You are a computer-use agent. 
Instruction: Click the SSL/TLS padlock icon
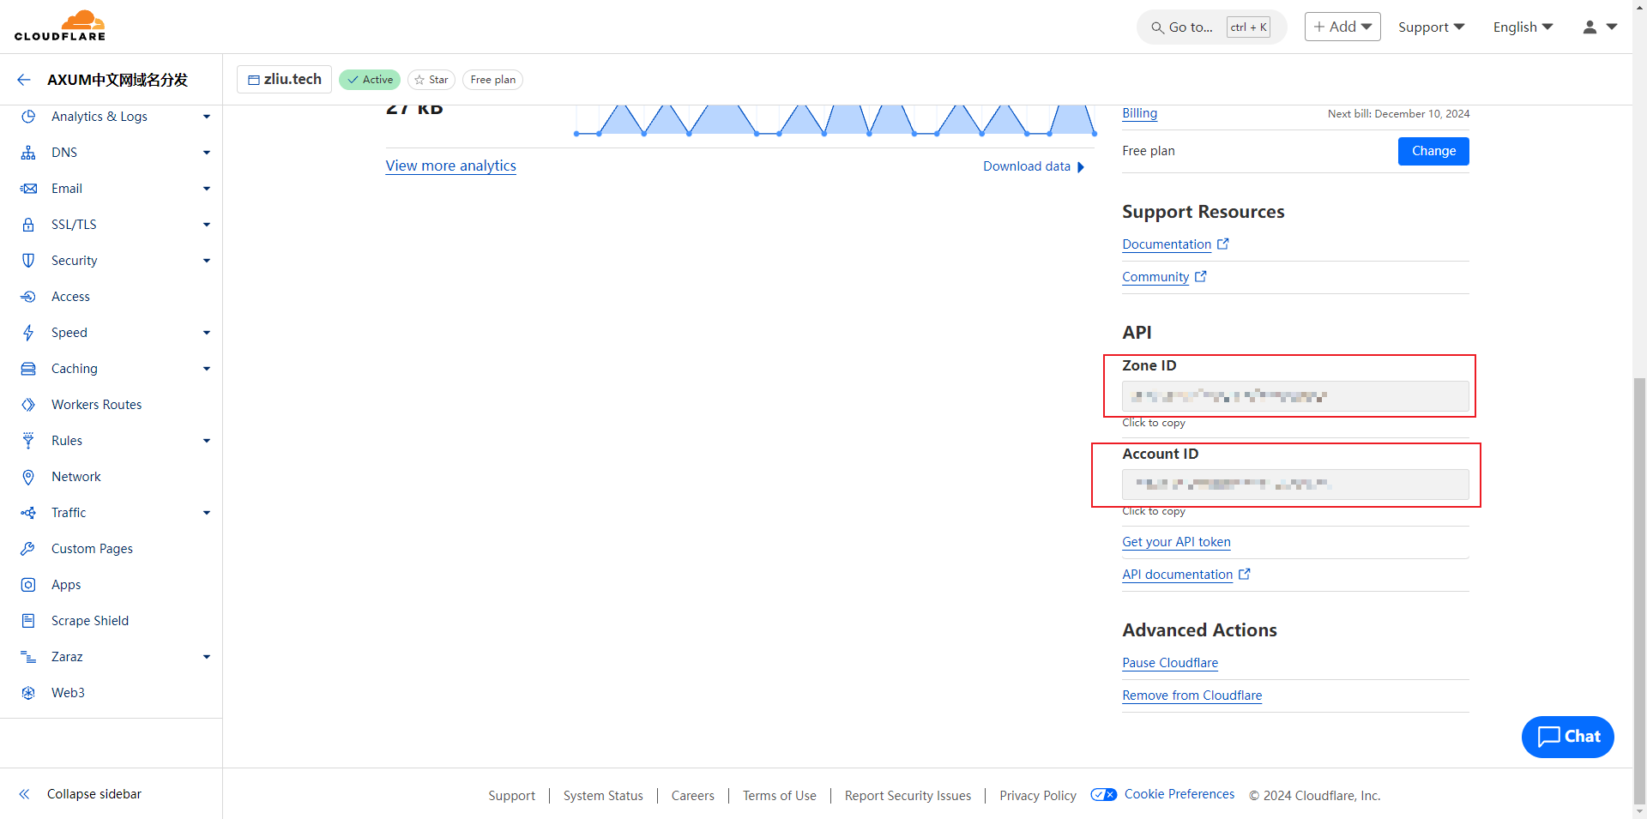pyautogui.click(x=28, y=225)
